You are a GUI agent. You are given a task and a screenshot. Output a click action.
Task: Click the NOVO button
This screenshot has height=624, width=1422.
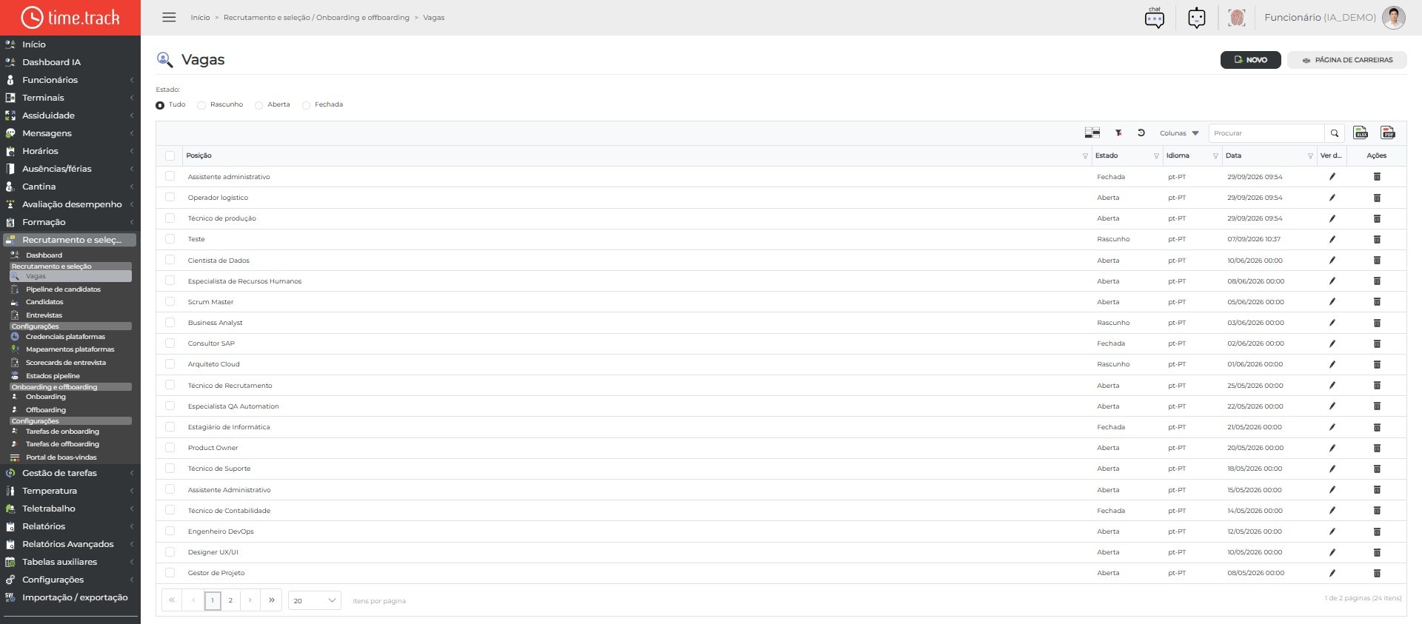[1250, 60]
